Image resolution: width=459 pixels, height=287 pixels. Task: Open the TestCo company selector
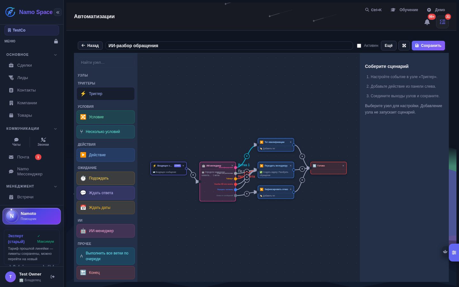(x=32, y=30)
